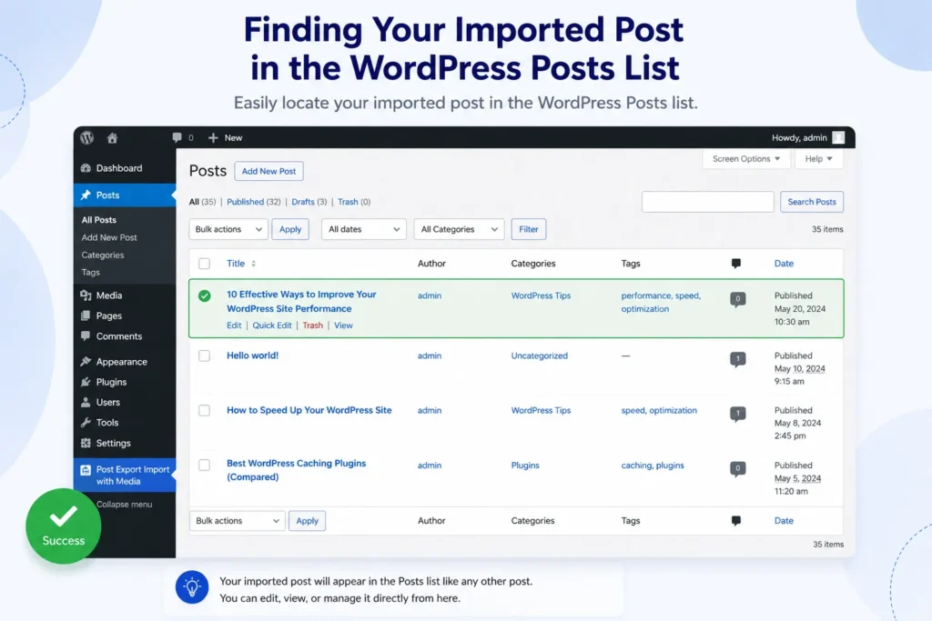Screen dimensions: 932x621
Task: Click Add New Post button
Action: tap(268, 171)
